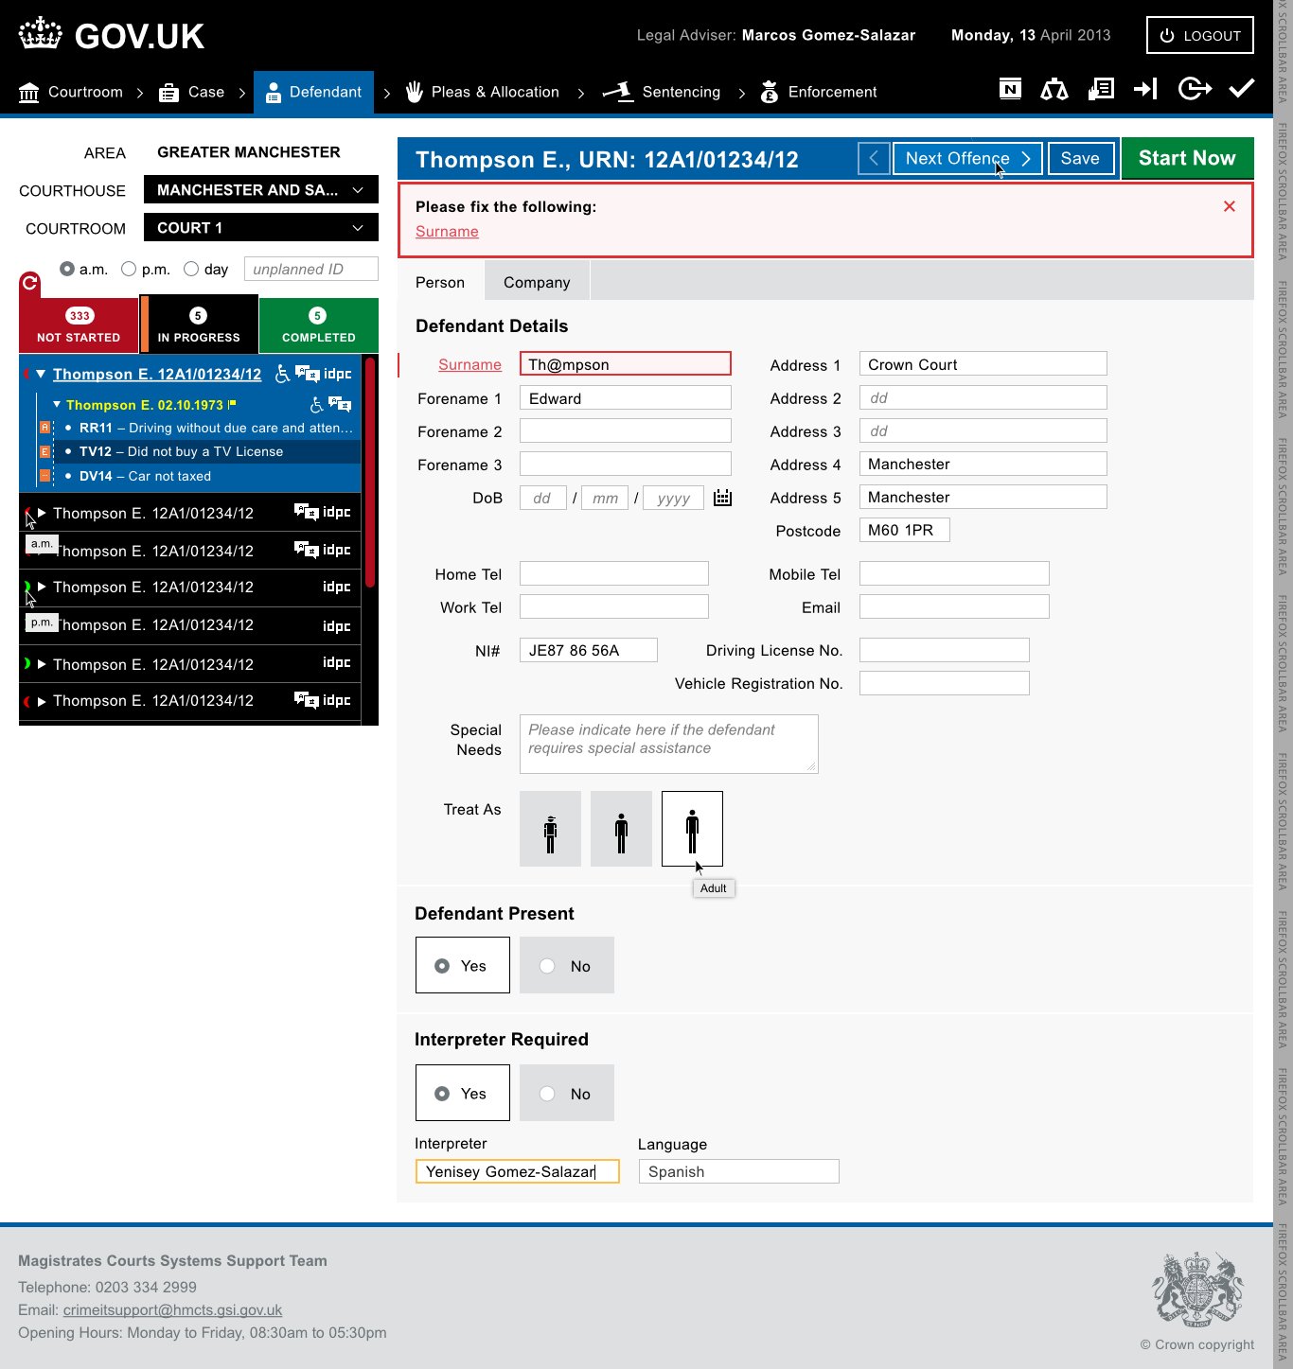
Task: Switch to the Company tab
Action: 536,281
